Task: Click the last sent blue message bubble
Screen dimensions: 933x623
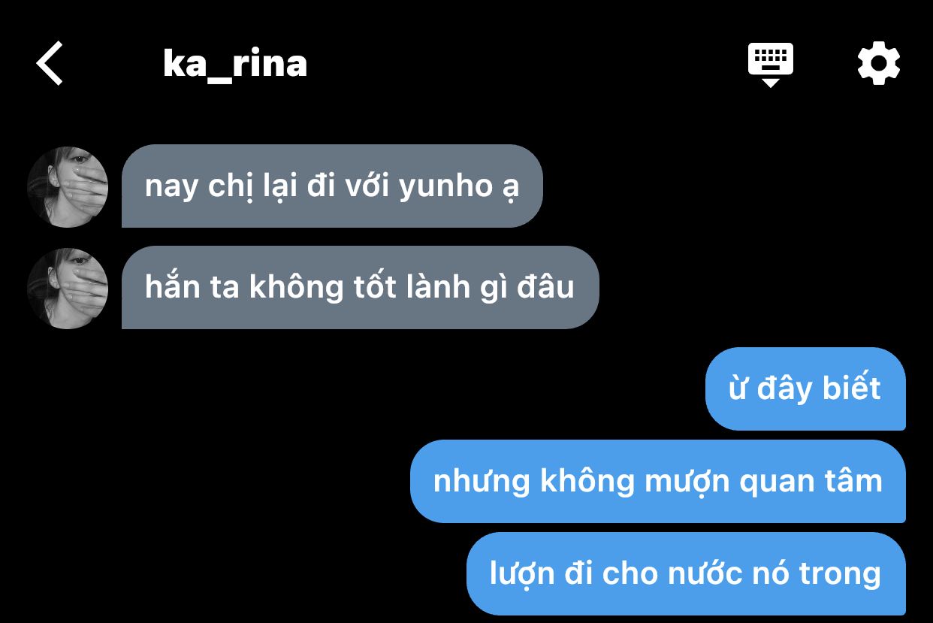Action: pos(686,573)
